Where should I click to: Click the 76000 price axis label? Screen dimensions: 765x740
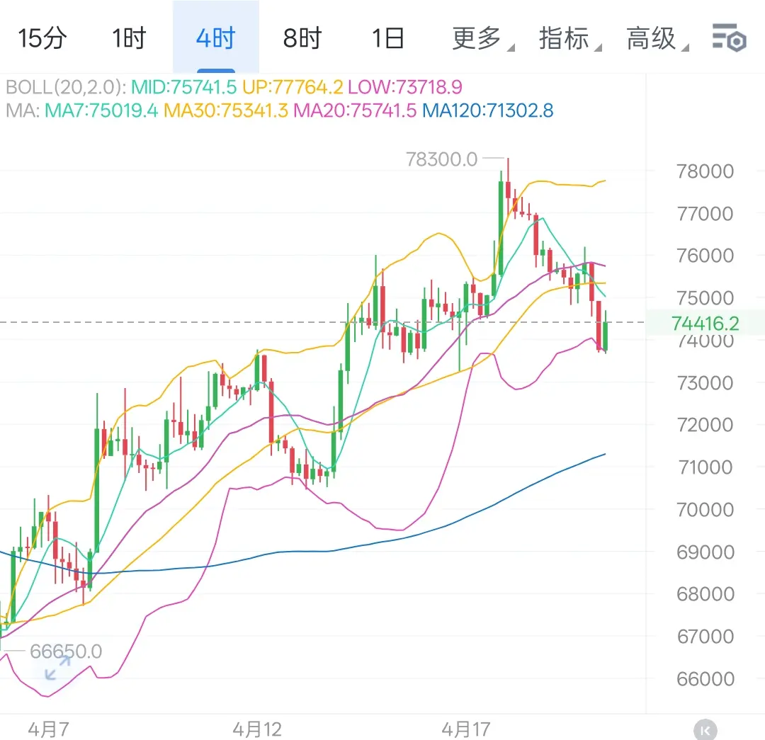[x=705, y=256]
